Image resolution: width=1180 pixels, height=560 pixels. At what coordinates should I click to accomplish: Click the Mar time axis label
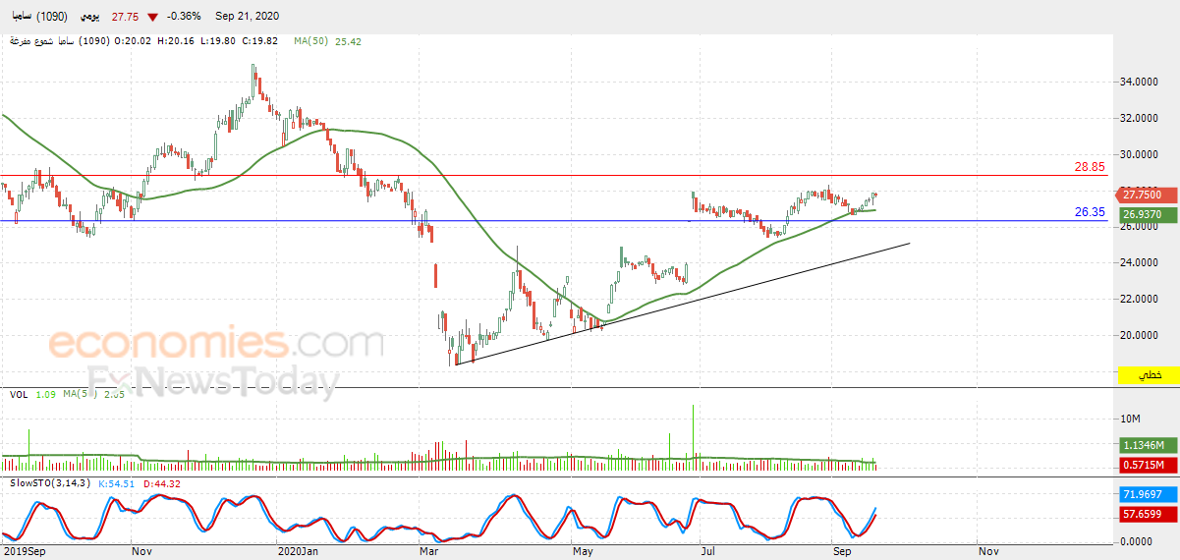pyautogui.click(x=429, y=552)
